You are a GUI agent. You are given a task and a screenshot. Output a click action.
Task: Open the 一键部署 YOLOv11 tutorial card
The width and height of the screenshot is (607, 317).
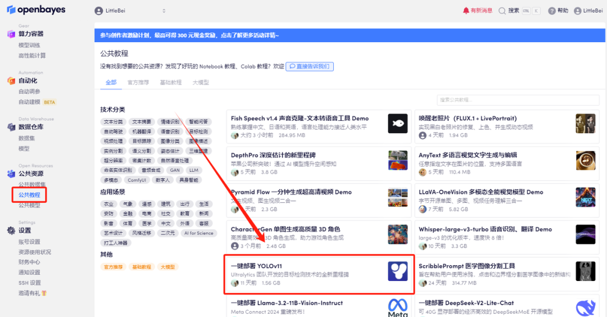319,274
